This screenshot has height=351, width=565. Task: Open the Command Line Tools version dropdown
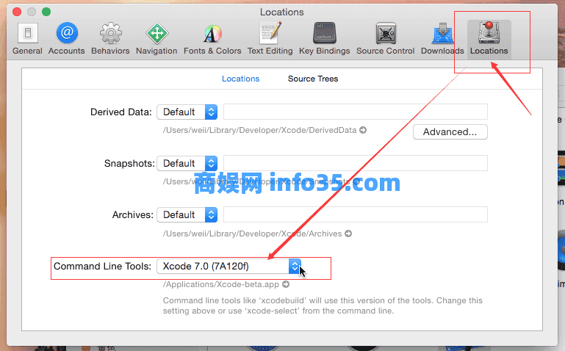click(228, 267)
